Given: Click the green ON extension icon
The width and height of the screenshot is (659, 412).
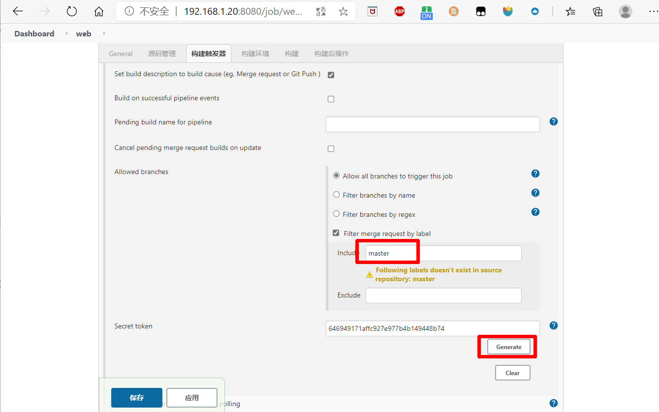Looking at the screenshot, I should tap(426, 13).
